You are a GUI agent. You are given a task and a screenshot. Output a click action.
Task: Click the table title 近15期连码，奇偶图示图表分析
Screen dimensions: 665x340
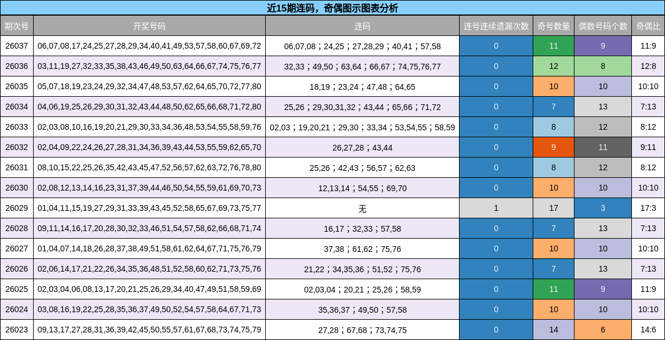coord(332,6)
